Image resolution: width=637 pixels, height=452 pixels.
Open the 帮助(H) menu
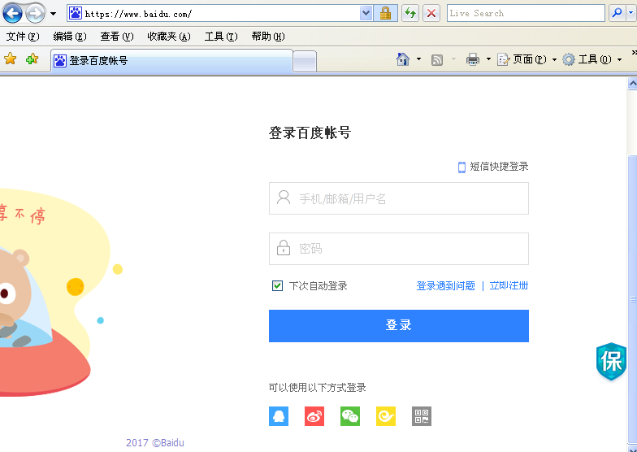click(268, 37)
